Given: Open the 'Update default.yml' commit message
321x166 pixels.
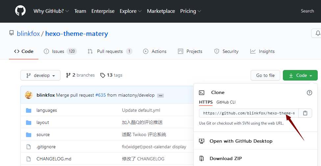Looking at the screenshot, I should coord(141,110).
